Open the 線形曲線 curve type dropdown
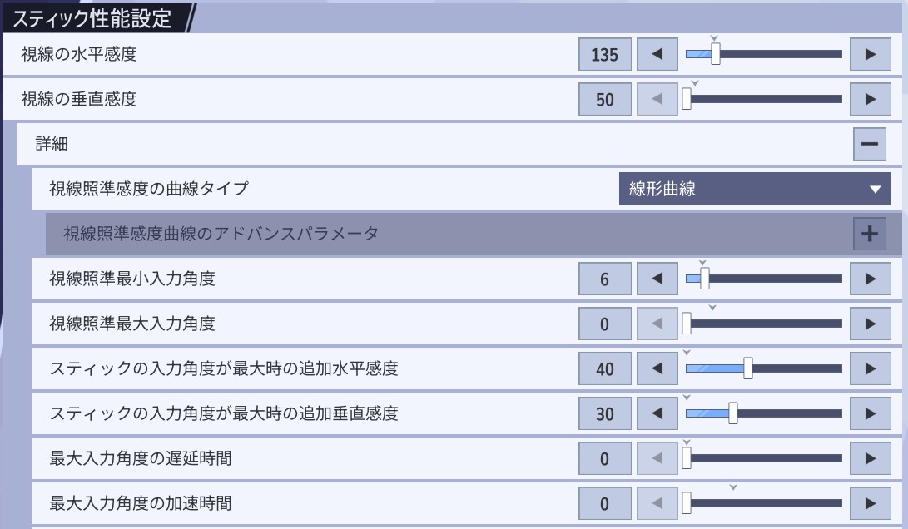The width and height of the screenshot is (908, 529). pos(755,189)
